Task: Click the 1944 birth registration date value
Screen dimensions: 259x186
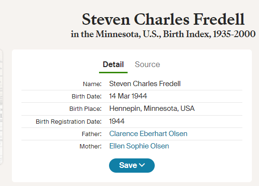Action: pos(117,121)
